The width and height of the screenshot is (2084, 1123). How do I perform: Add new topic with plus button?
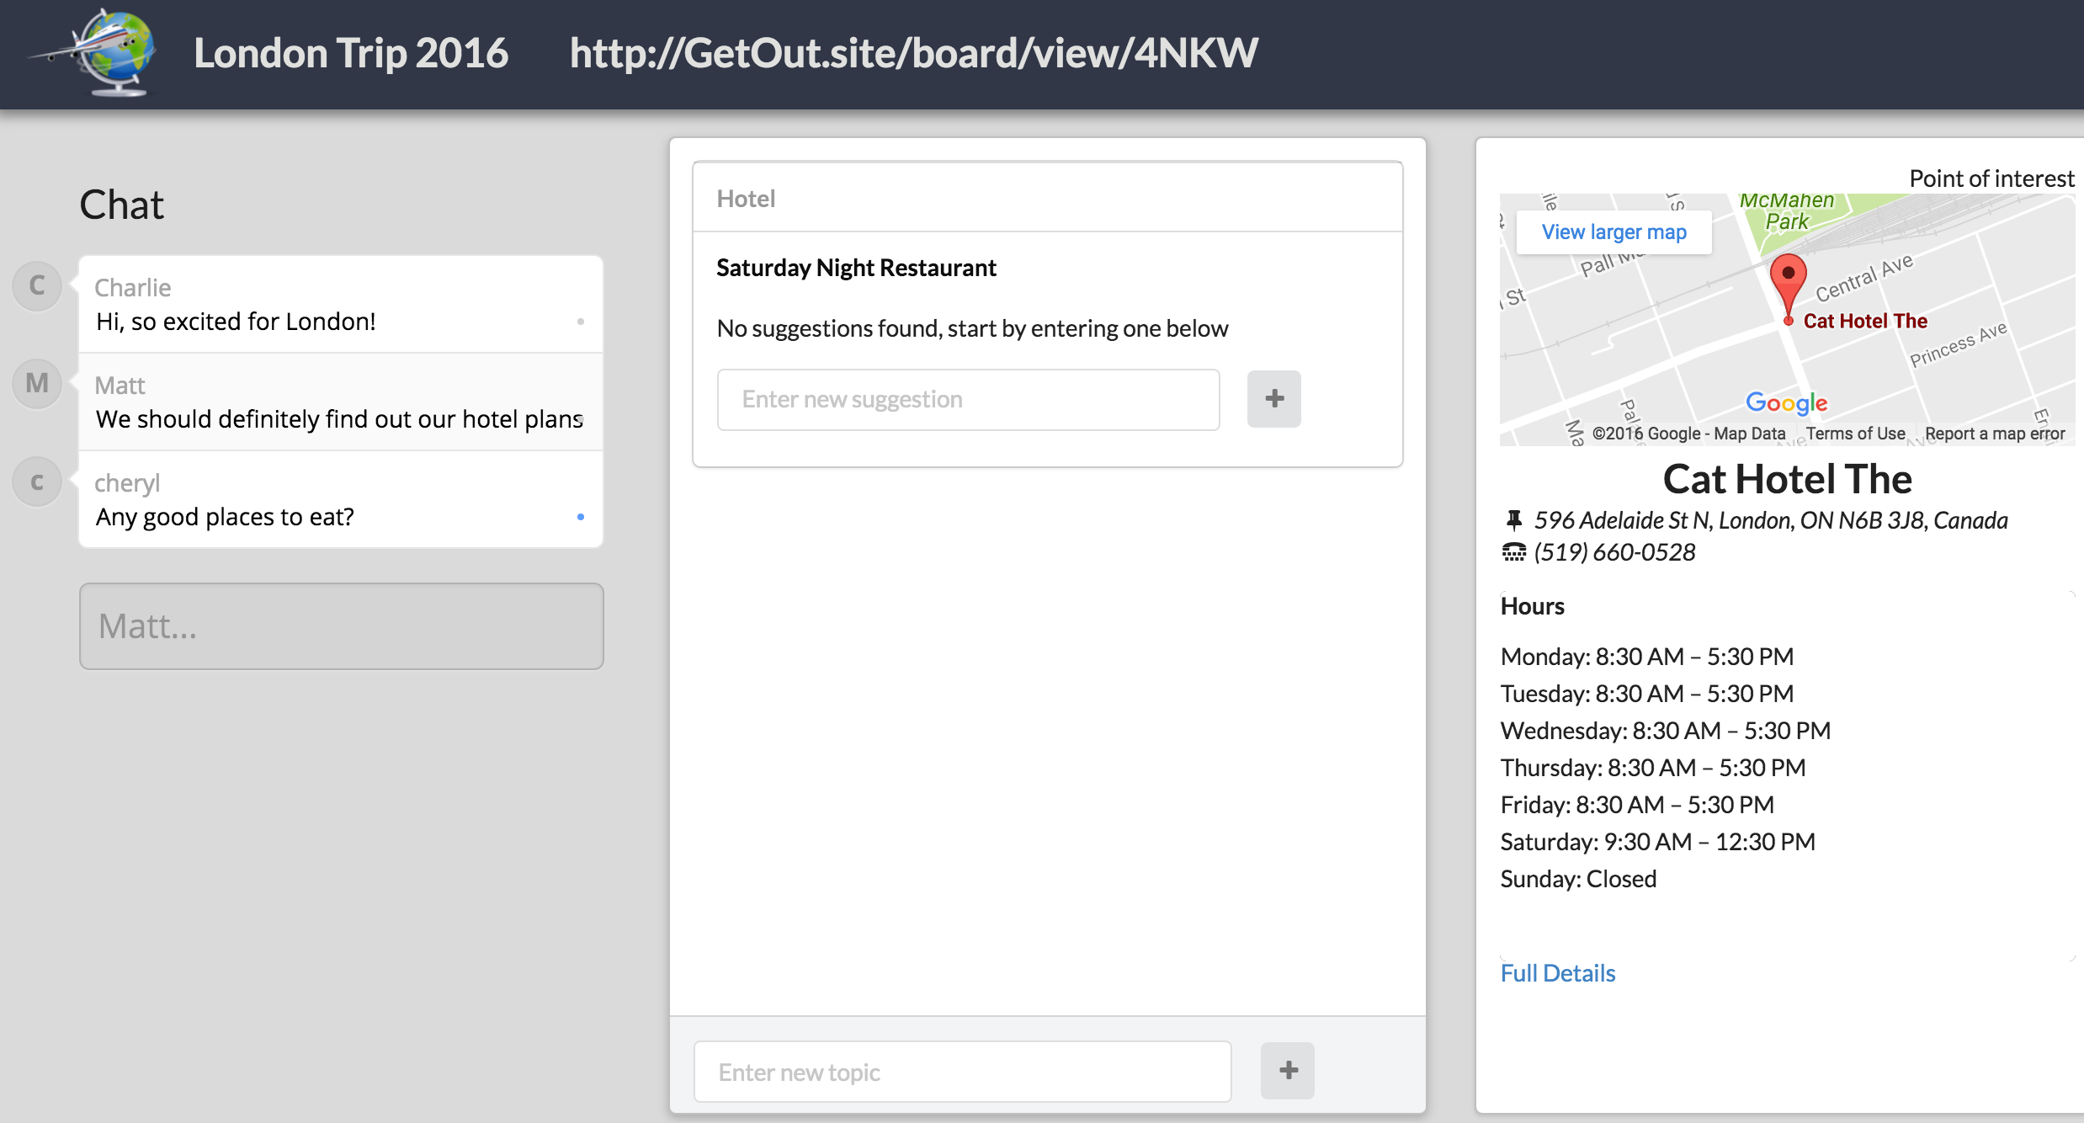point(1287,1071)
